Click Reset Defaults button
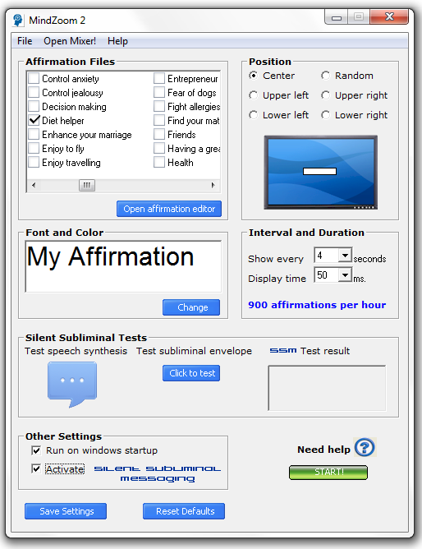The width and height of the screenshot is (422, 549). pyautogui.click(x=184, y=511)
